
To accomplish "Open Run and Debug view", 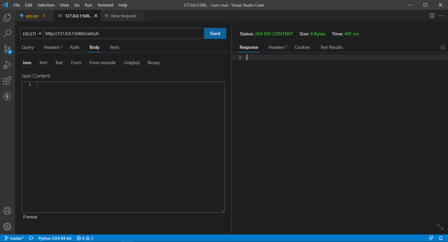I will click(7, 65).
